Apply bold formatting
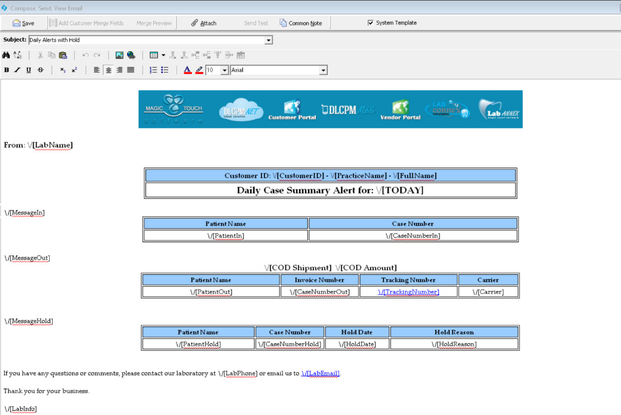Image resolution: width=621 pixels, height=415 pixels. click(7, 70)
